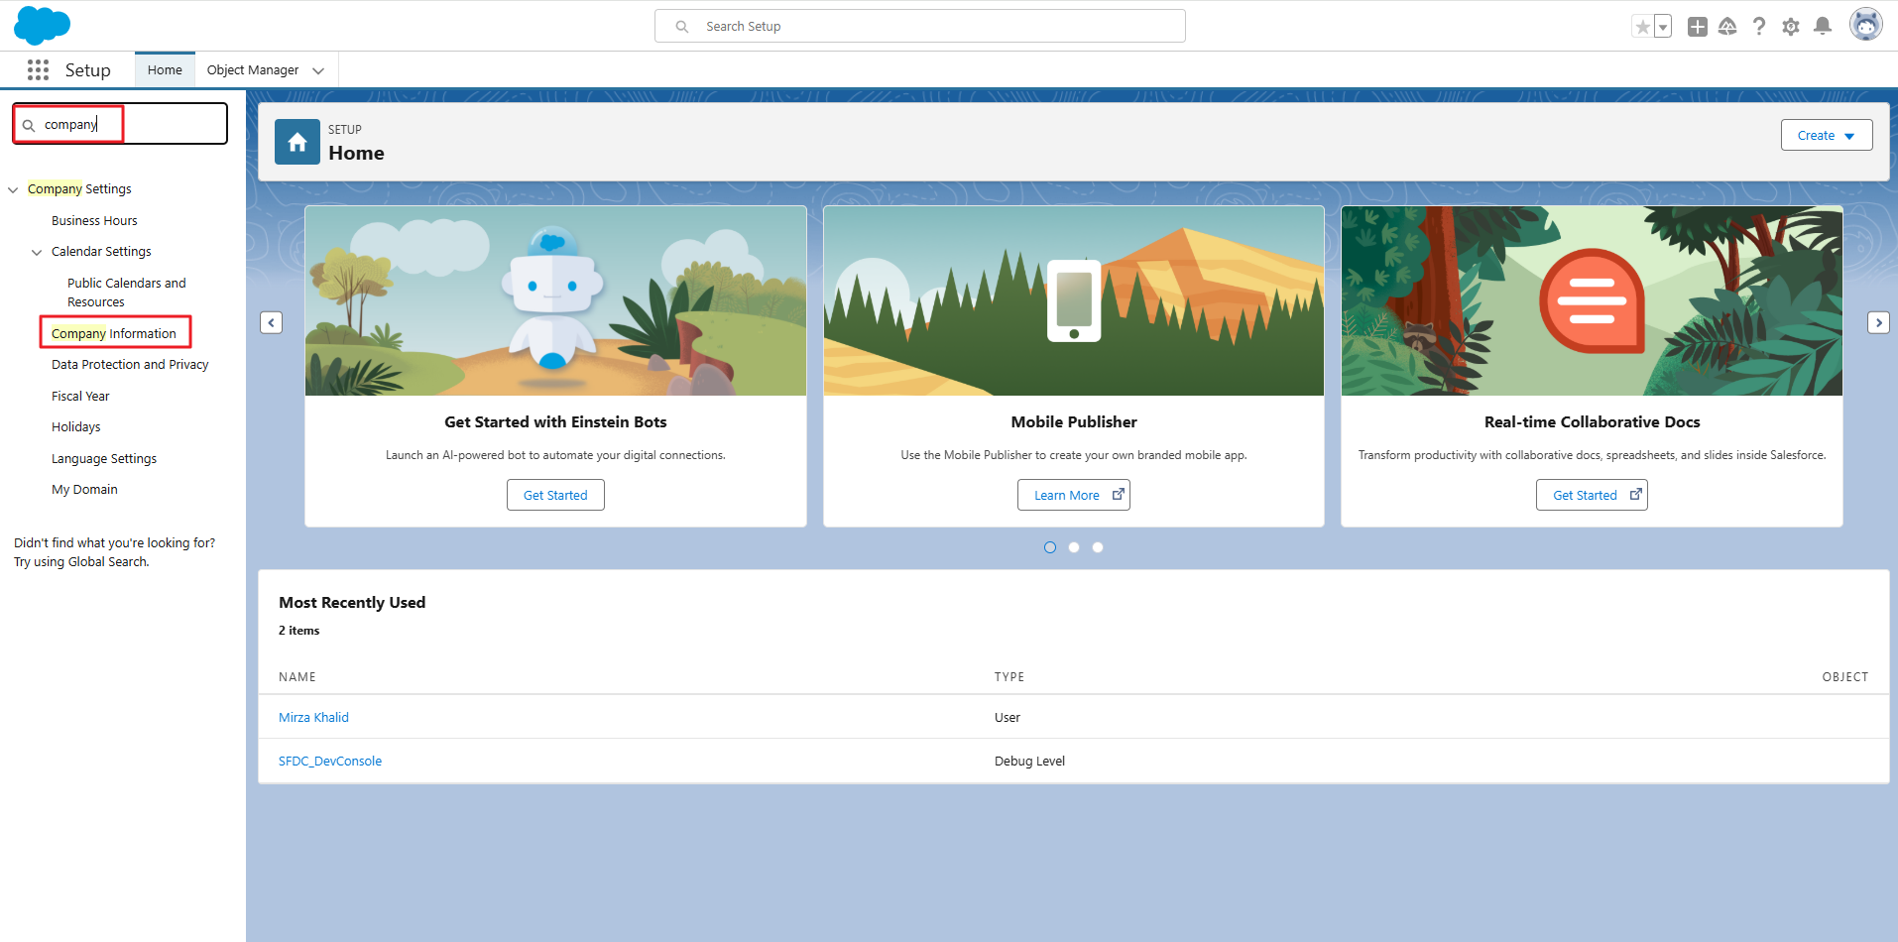The height and width of the screenshot is (942, 1898).
Task: Open the user profile avatar
Action: point(1865,25)
